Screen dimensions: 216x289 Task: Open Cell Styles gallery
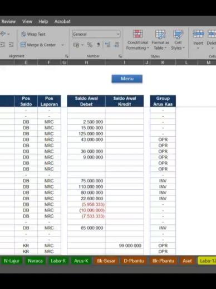point(178,40)
